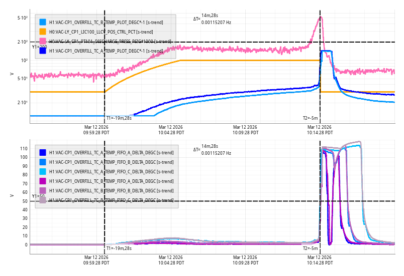Click the T2=-5m cursor label in bottom plot
This screenshot has width=404, height=276.
tap(310, 248)
